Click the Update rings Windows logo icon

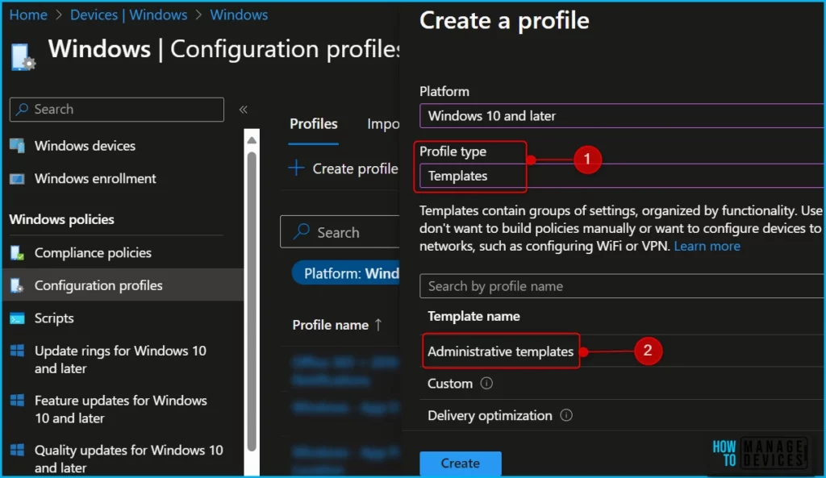pos(17,351)
